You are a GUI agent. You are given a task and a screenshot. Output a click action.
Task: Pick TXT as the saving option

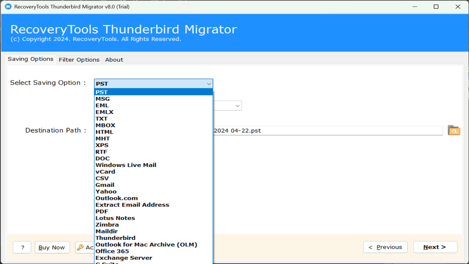pos(154,118)
